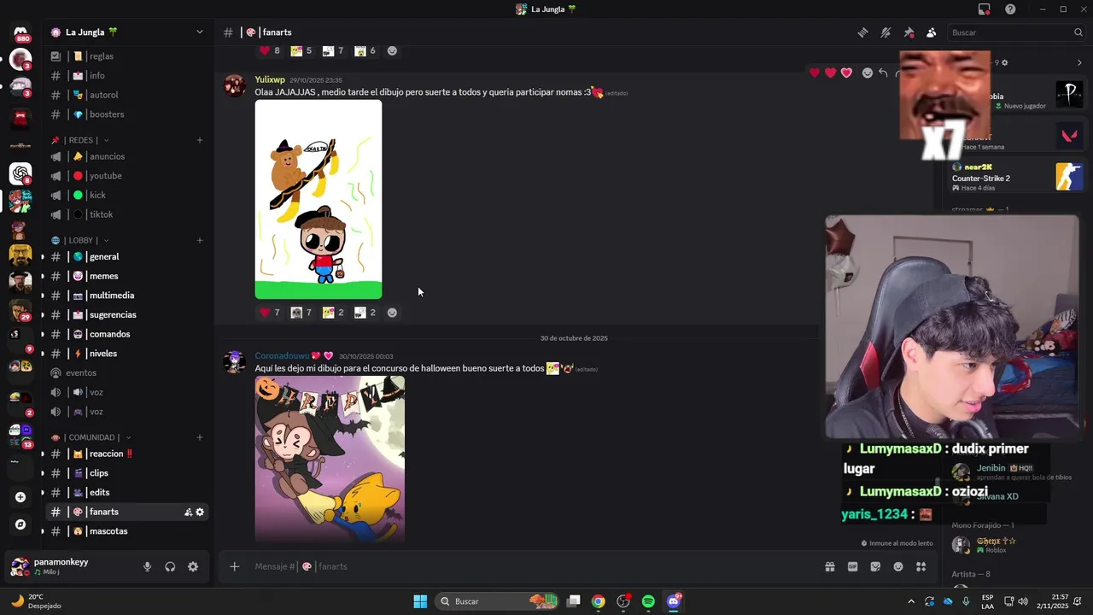Open the eventos stage channel
1093x615 pixels.
click(127, 373)
